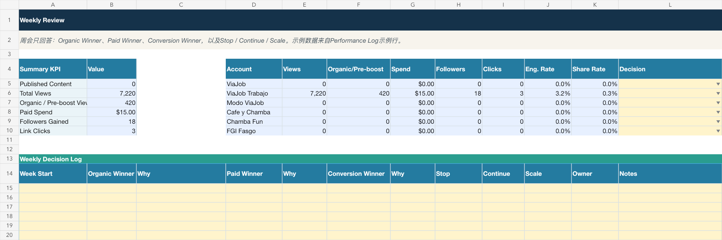Click the Weekly Review title cell
This screenshot has height=240, width=722.
point(370,20)
